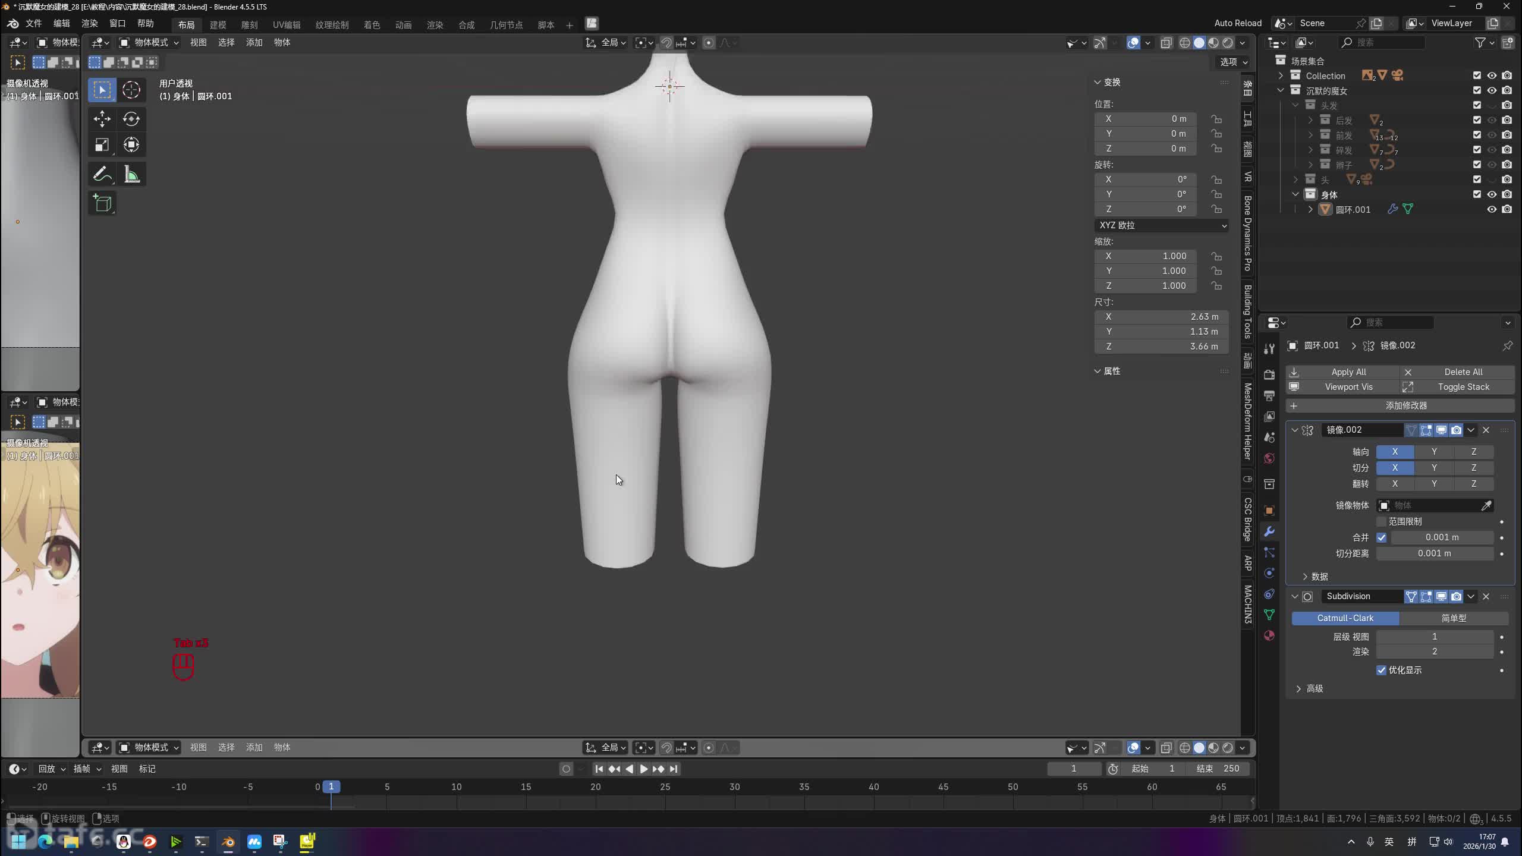This screenshot has height=856, width=1522.
Task: Select the Move tool in toolbar
Action: [102, 119]
